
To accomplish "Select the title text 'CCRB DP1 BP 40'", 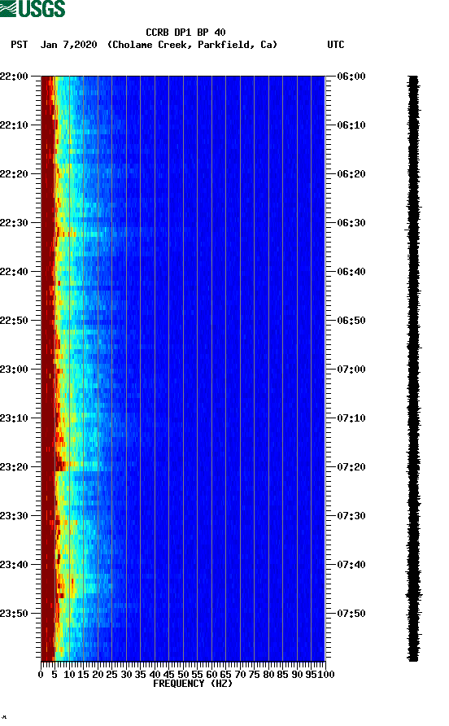I will [x=185, y=33].
